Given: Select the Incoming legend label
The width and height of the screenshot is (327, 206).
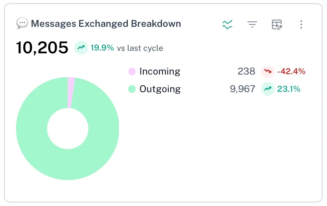Looking at the screenshot, I should pos(159,72).
